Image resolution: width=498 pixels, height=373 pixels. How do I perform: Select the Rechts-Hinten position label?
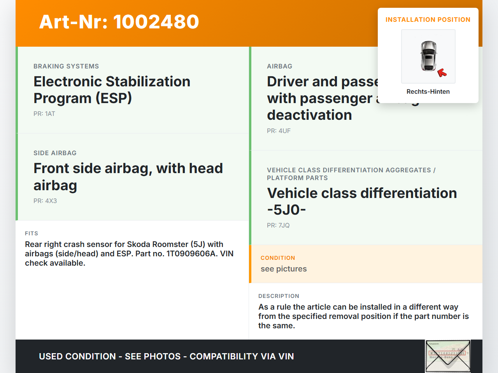click(x=428, y=92)
